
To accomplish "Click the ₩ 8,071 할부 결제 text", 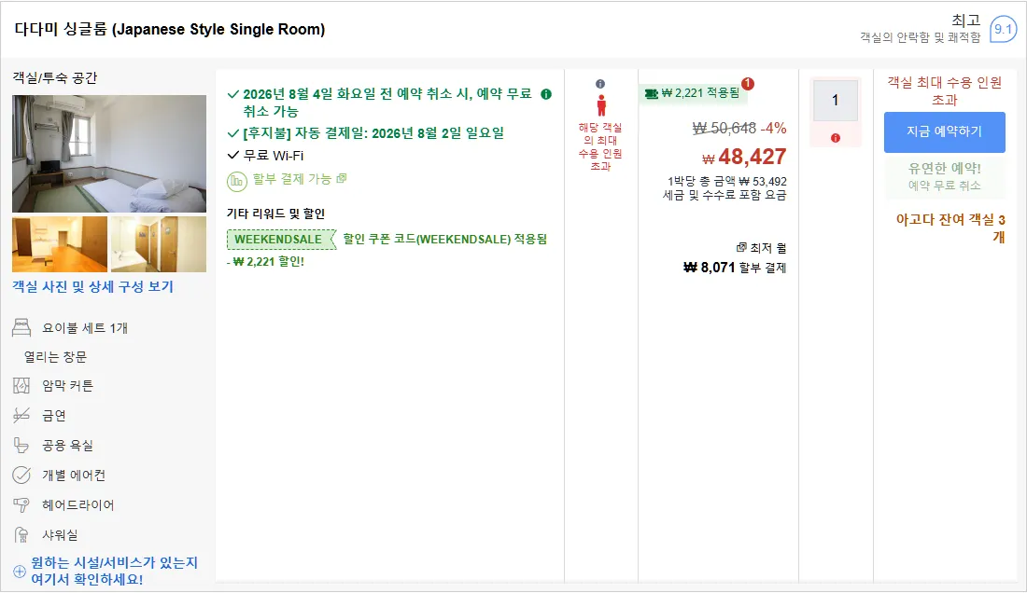I will 735,268.
